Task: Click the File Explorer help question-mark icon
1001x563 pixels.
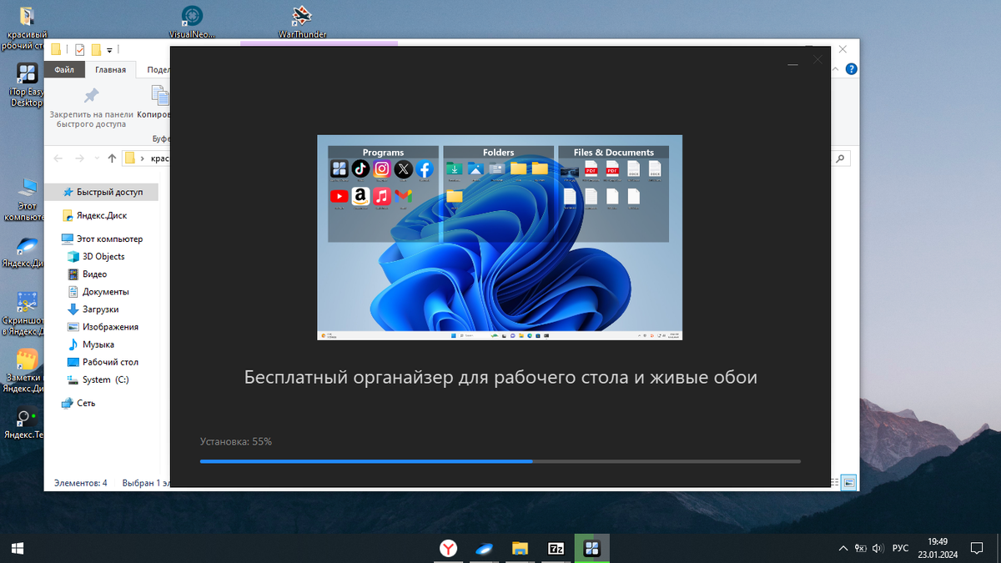Action: [x=851, y=70]
